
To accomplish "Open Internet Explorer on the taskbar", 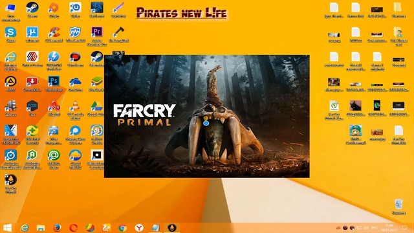I will pos(25,228).
